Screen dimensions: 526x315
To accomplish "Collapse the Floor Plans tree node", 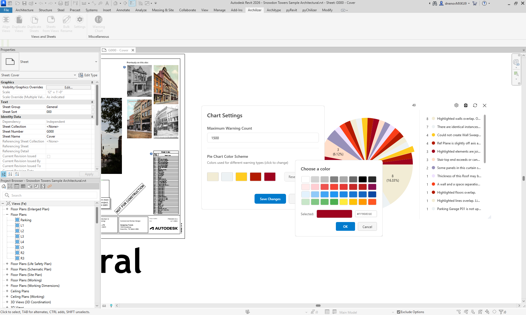I will click(7, 215).
